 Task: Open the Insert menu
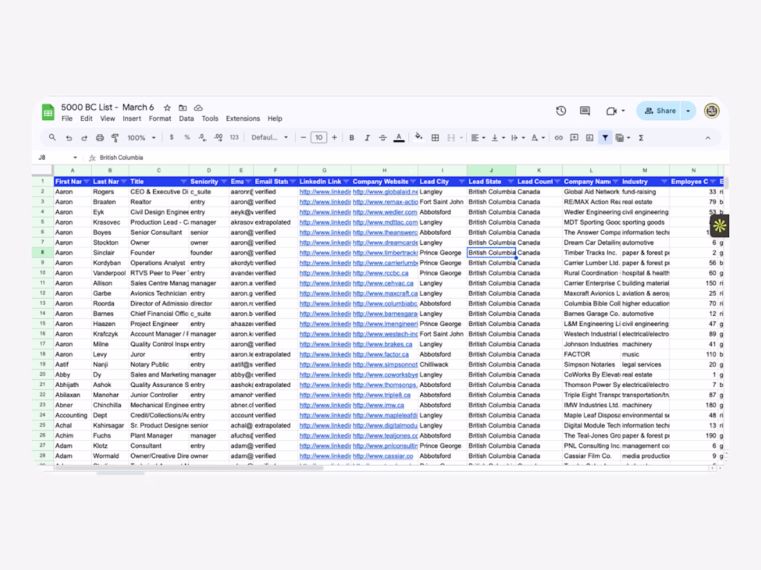point(131,119)
